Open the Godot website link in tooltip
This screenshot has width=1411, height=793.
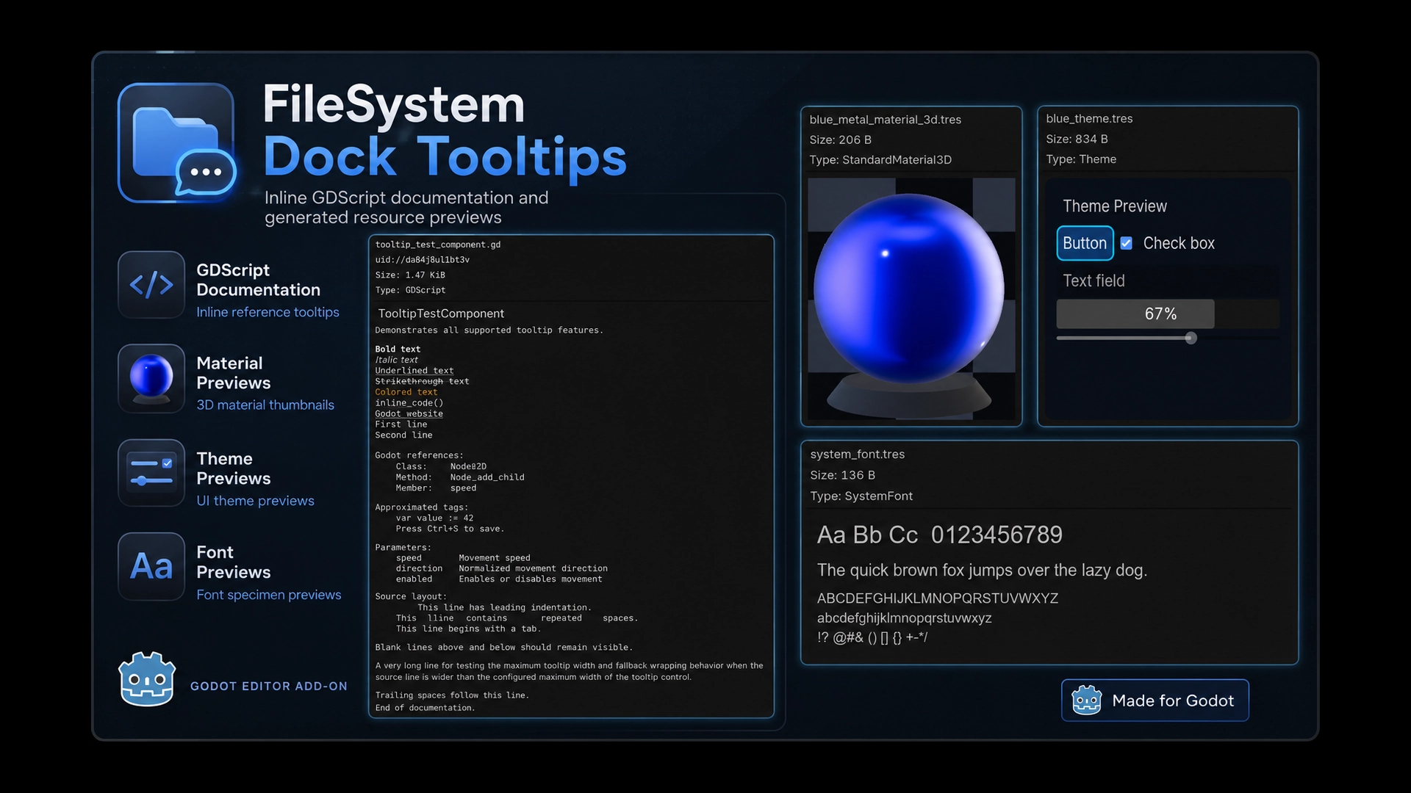point(409,414)
